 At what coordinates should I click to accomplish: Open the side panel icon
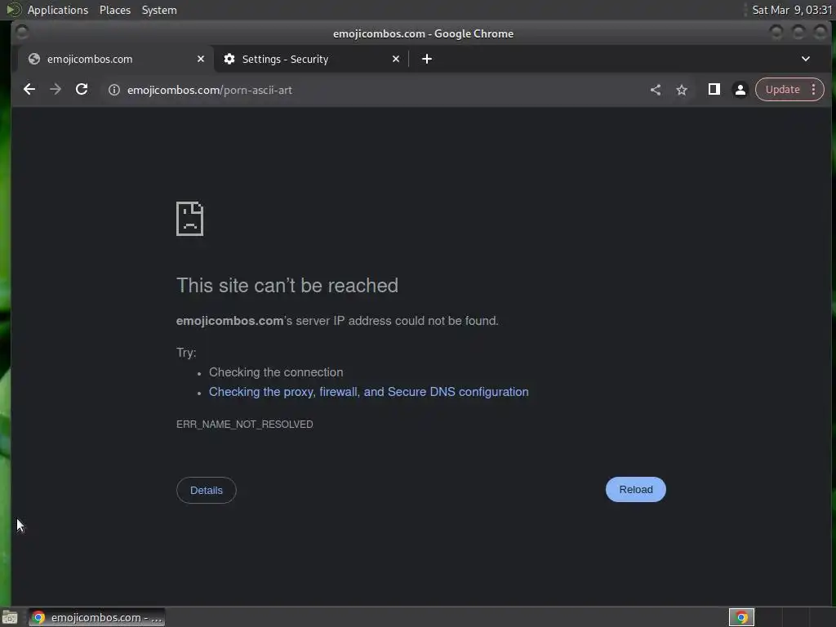pos(714,90)
